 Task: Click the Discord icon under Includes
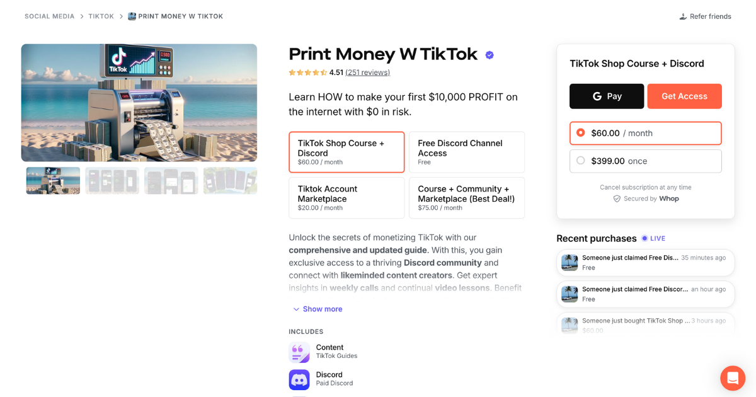point(299,378)
